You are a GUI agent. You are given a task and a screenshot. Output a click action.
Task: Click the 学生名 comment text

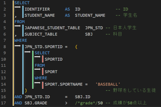[130, 15]
